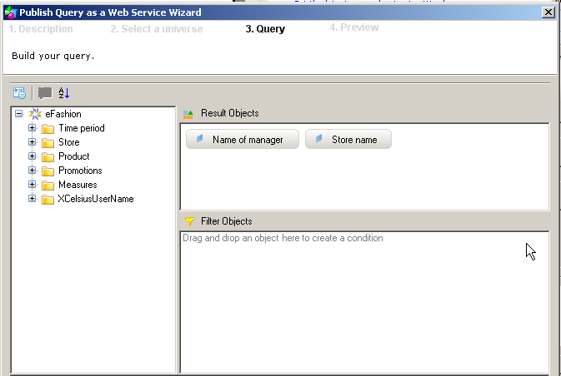Select the Promotions tree label

80,171
